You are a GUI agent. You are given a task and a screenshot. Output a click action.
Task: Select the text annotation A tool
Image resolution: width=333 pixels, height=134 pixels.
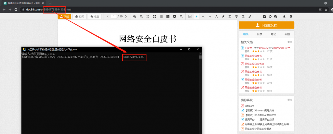click(x=216, y=17)
